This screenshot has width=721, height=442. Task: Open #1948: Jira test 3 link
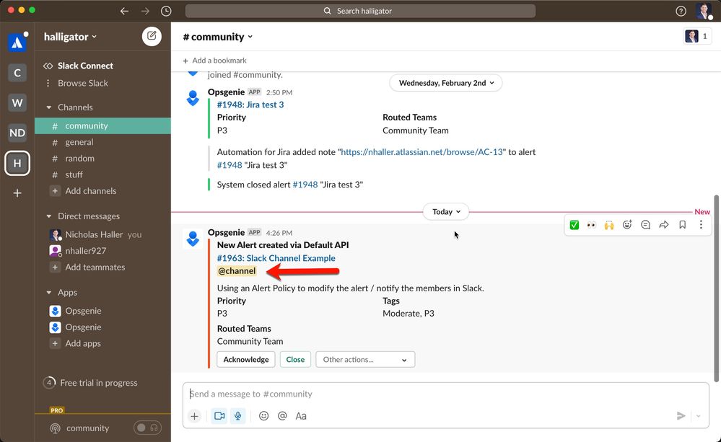pyautogui.click(x=250, y=105)
